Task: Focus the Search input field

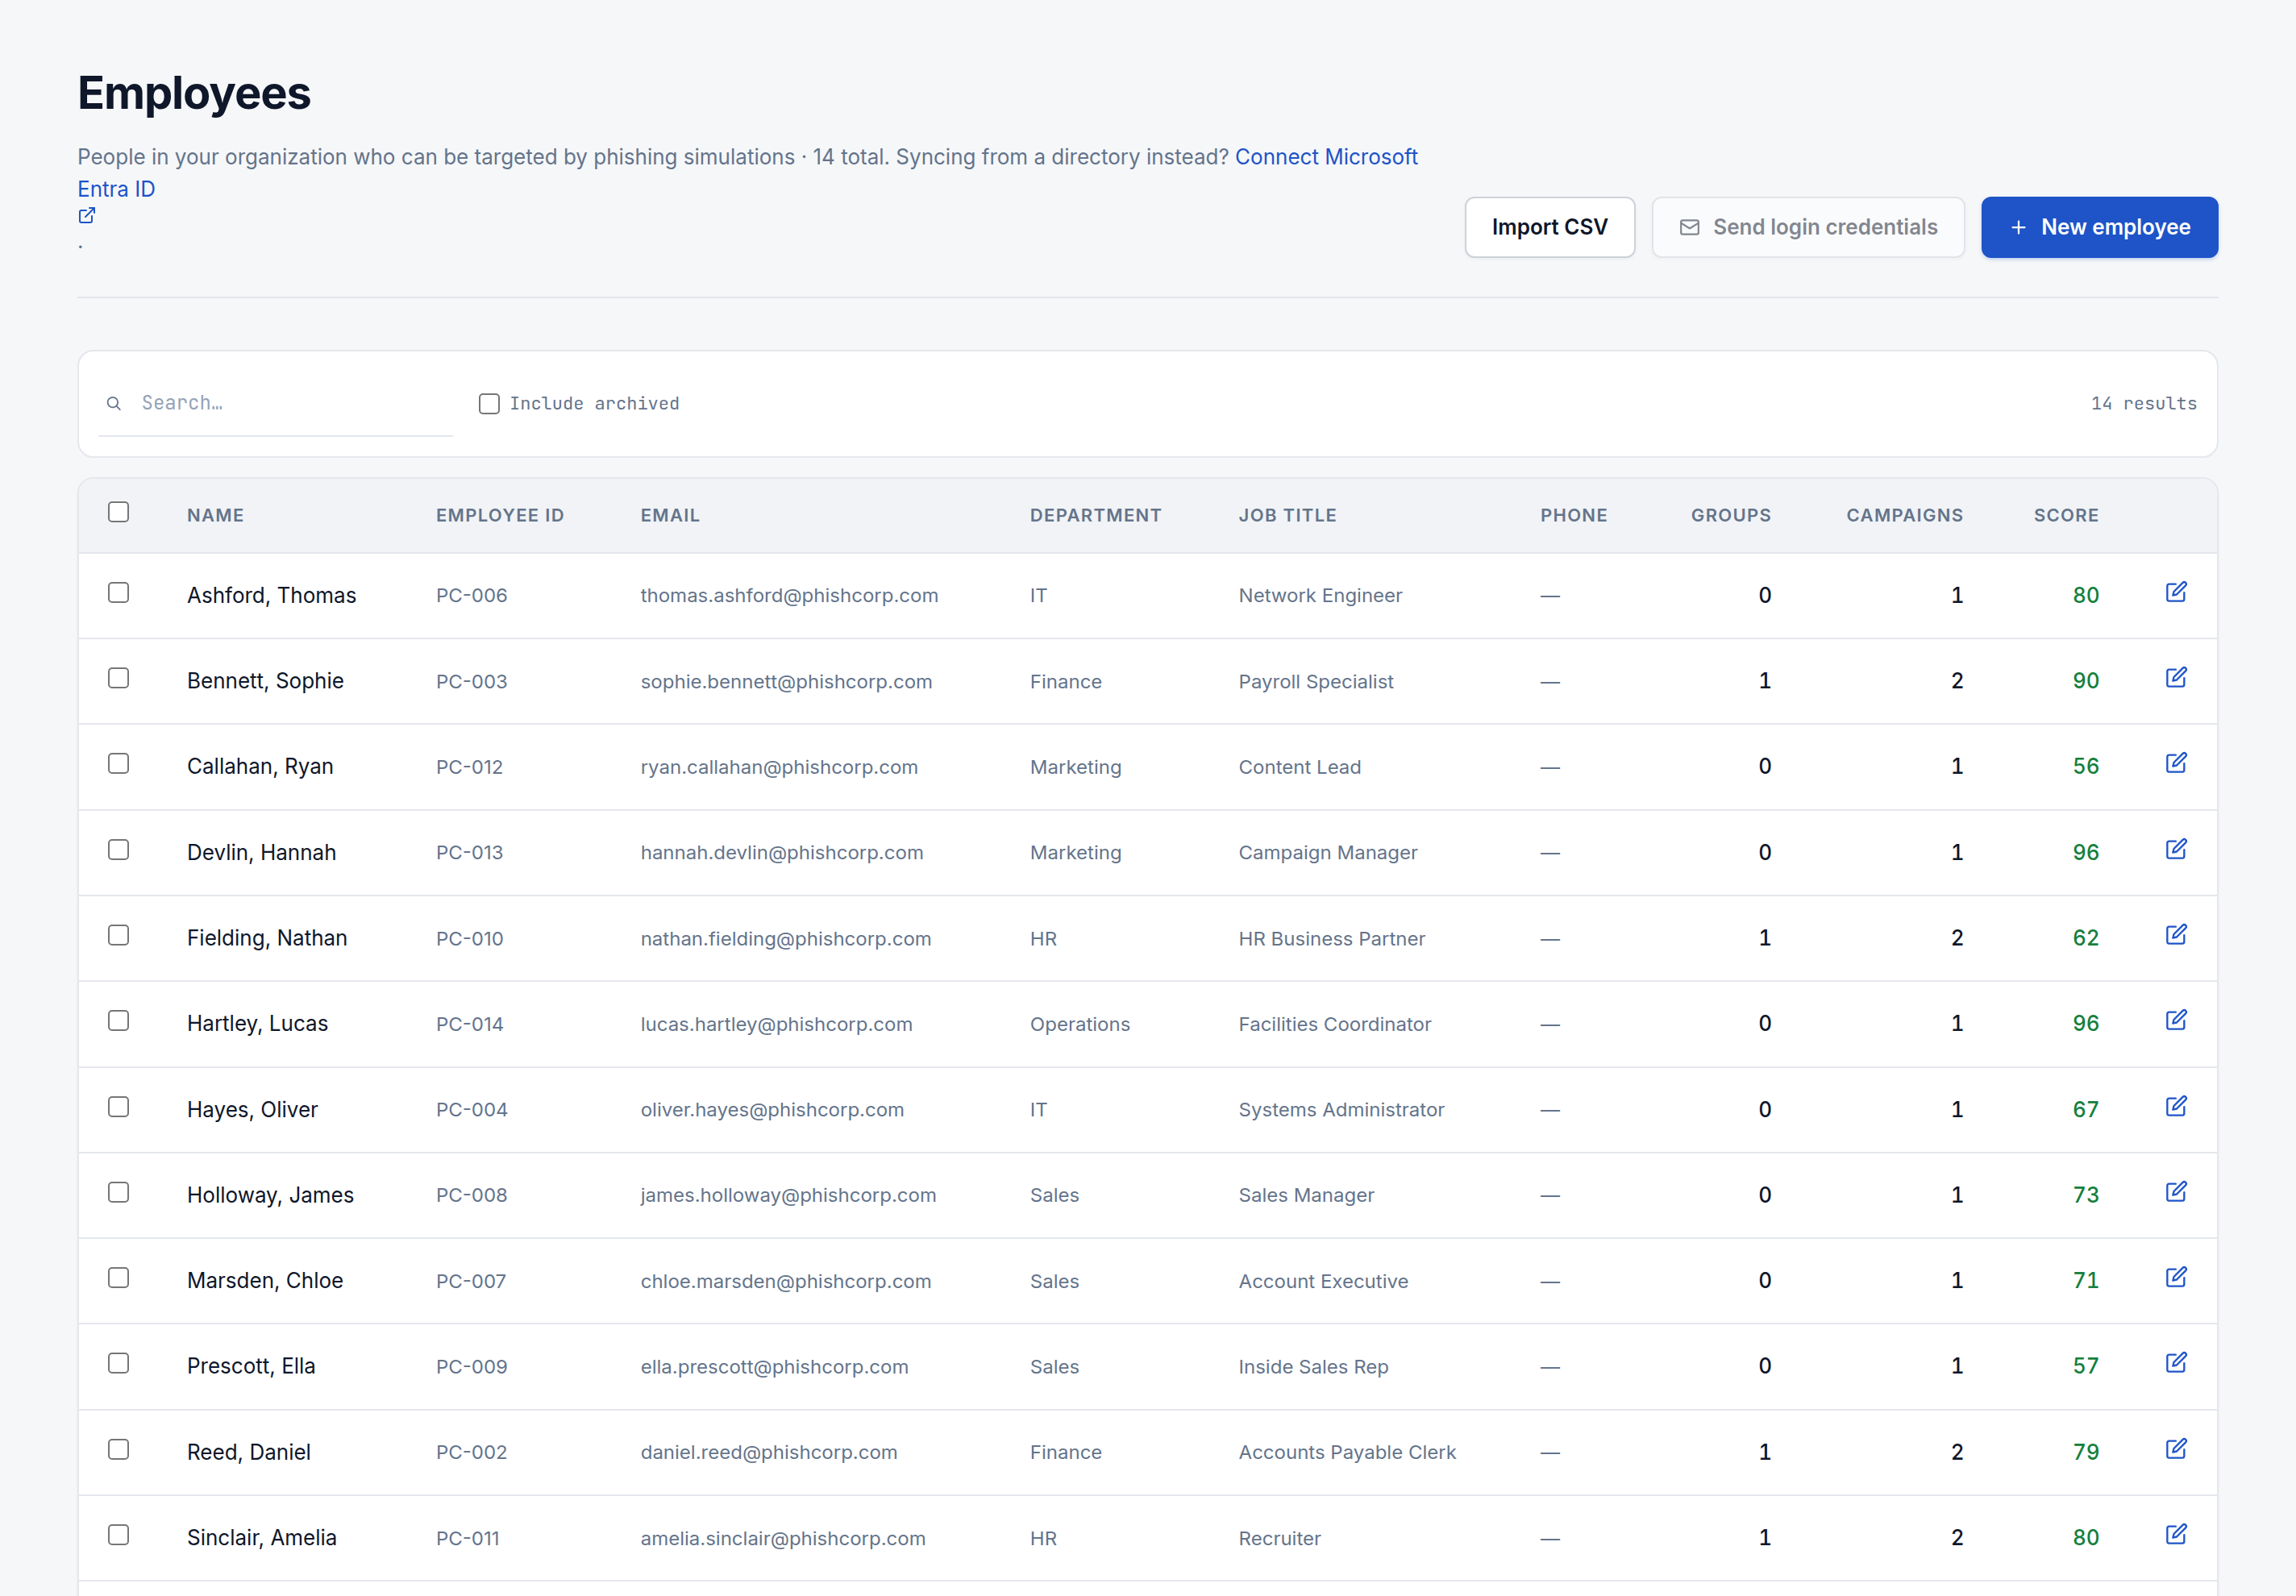Action: pos(276,403)
